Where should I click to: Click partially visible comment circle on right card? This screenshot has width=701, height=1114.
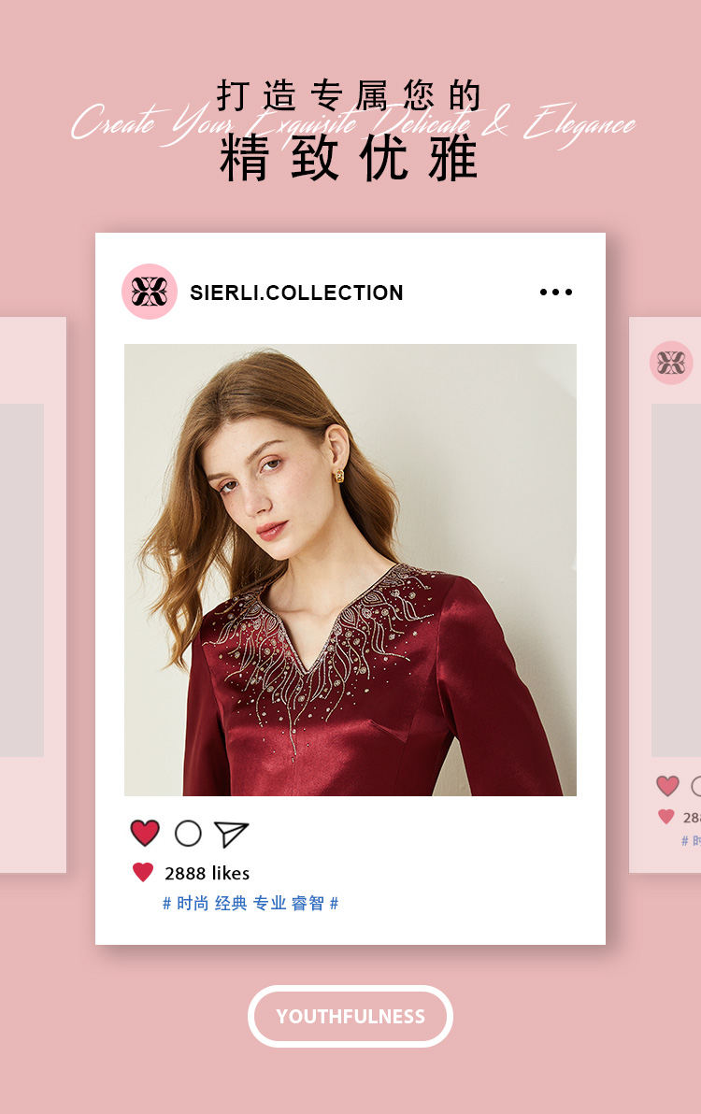[696, 786]
